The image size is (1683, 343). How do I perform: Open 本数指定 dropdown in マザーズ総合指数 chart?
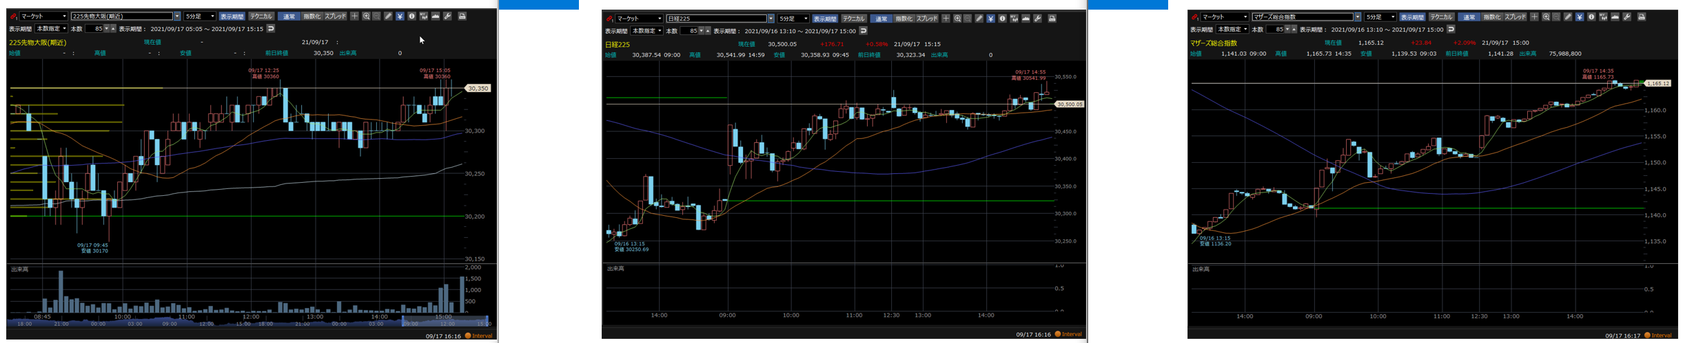[1232, 30]
